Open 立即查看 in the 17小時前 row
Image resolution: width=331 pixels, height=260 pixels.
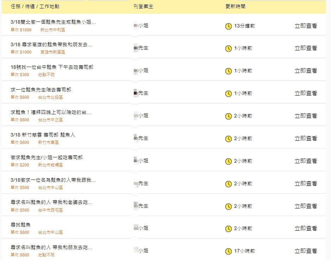click(306, 251)
